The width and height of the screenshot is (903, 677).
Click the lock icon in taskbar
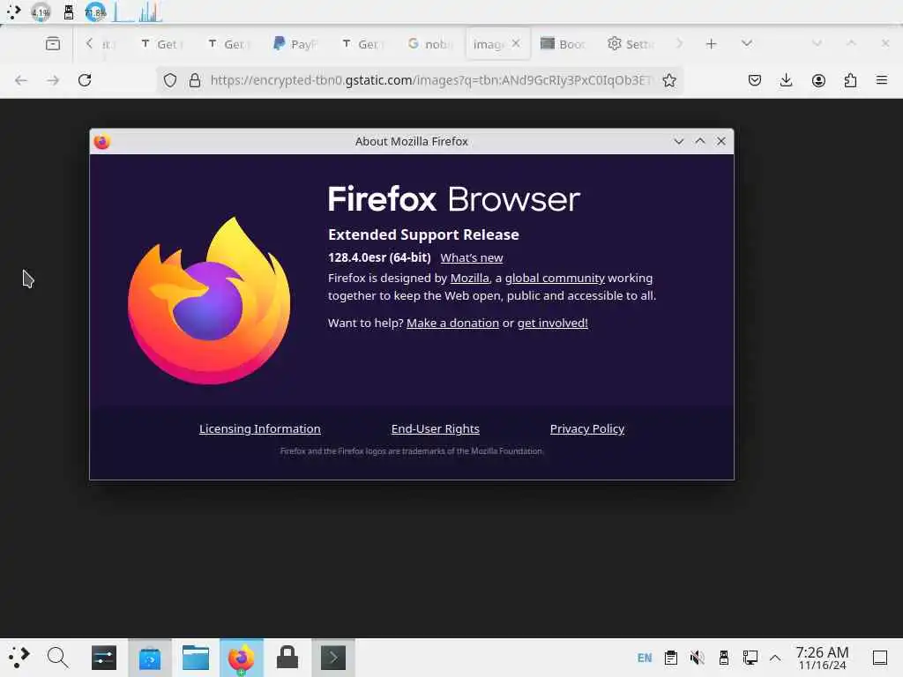coord(287,657)
